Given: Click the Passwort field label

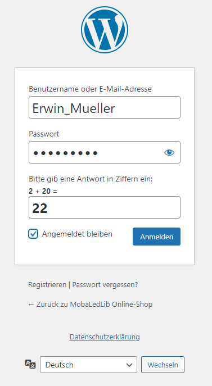Looking at the screenshot, I should (x=44, y=134).
